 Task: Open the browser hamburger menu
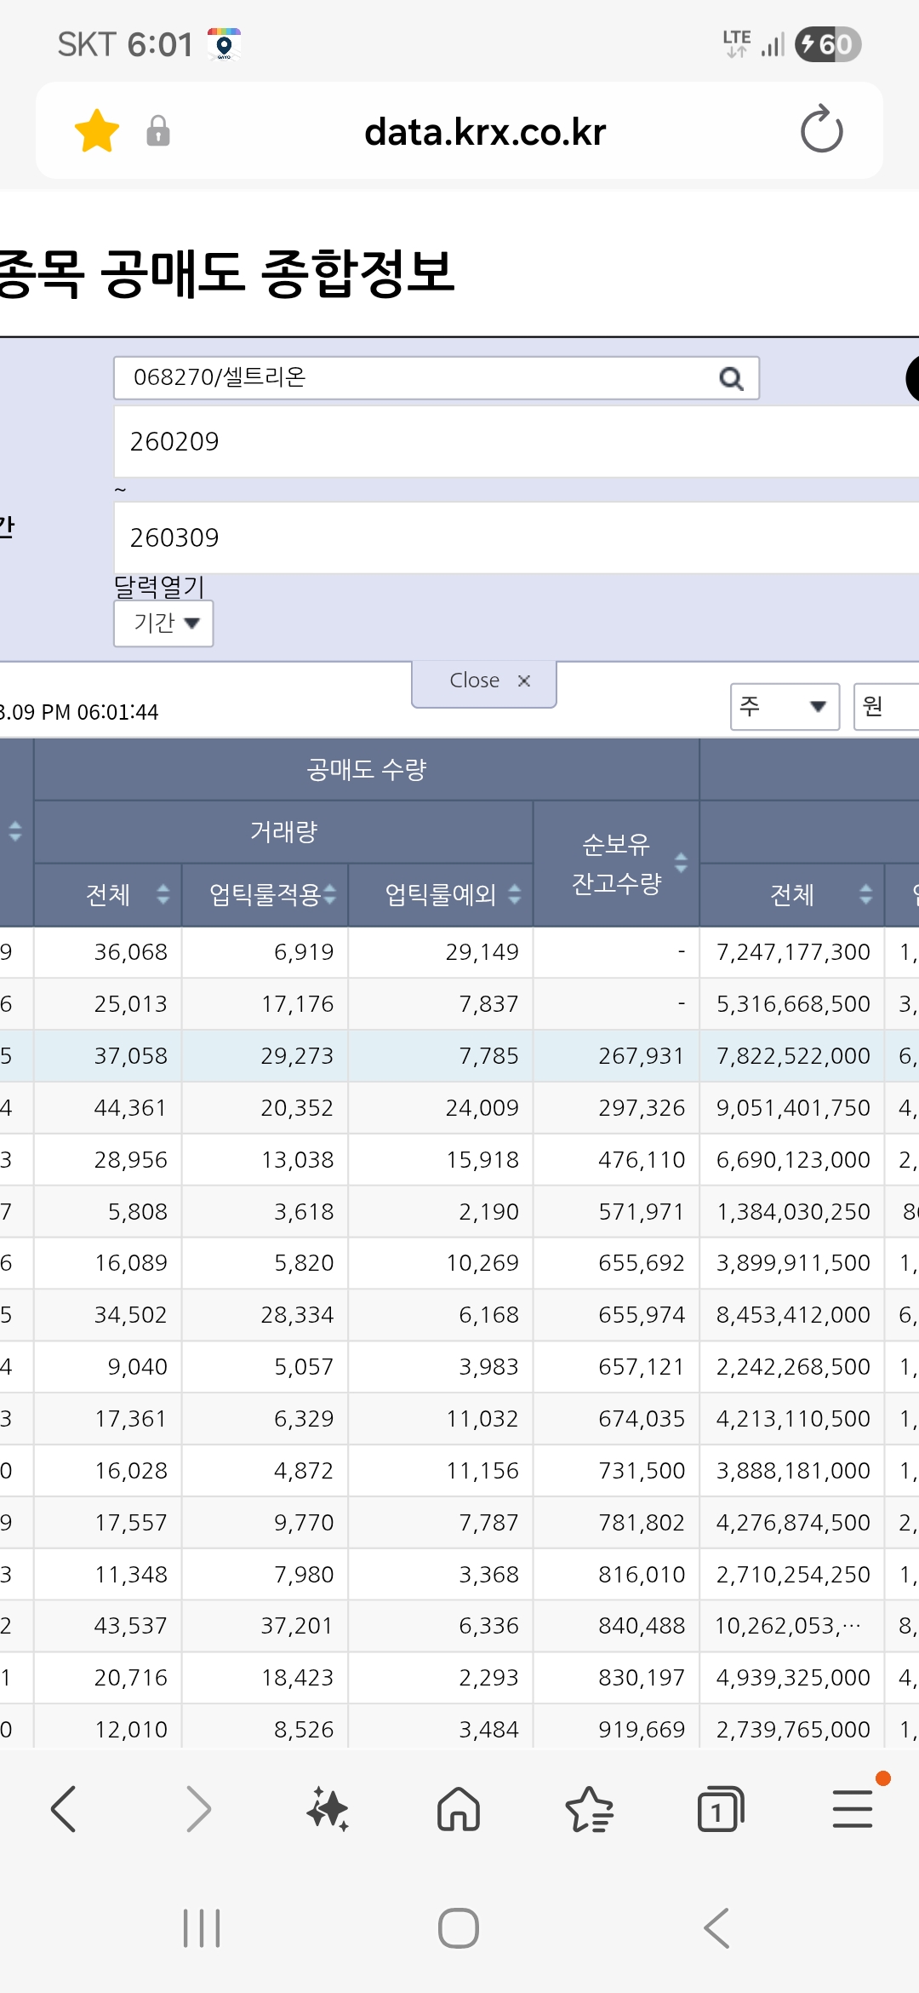click(853, 1809)
